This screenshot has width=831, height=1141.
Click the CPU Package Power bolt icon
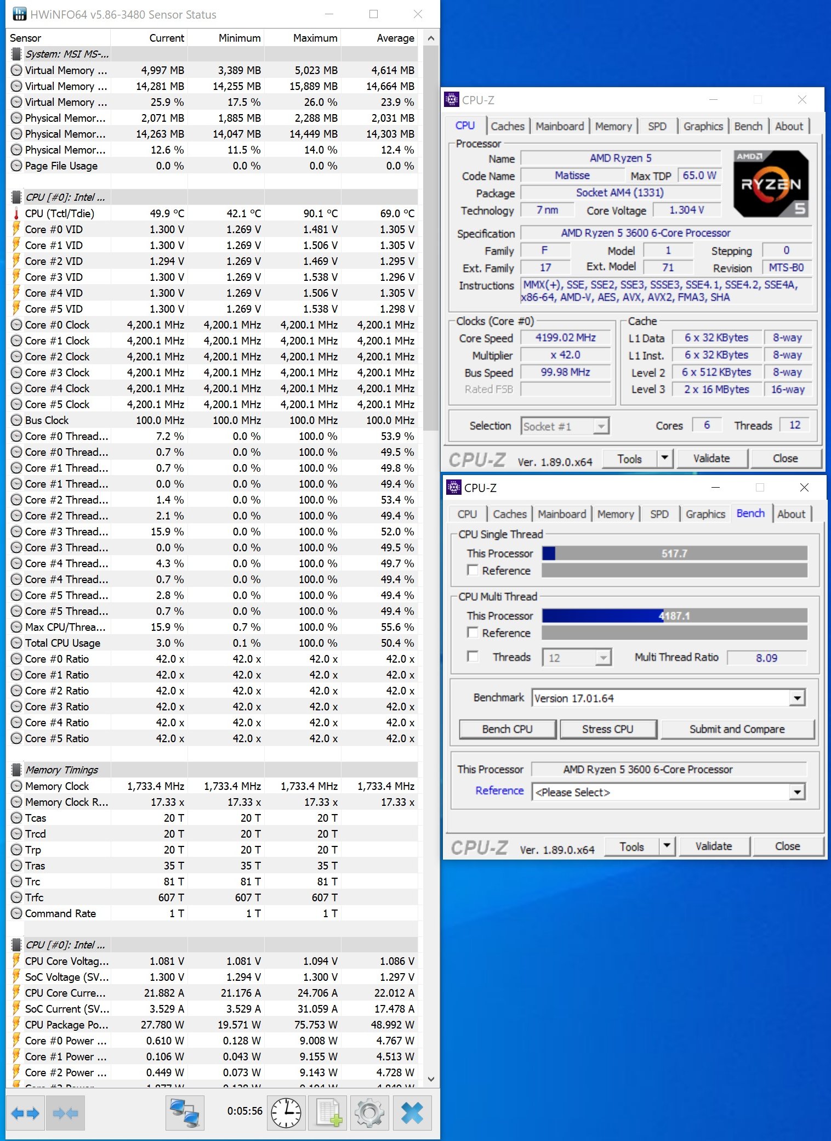click(16, 1025)
